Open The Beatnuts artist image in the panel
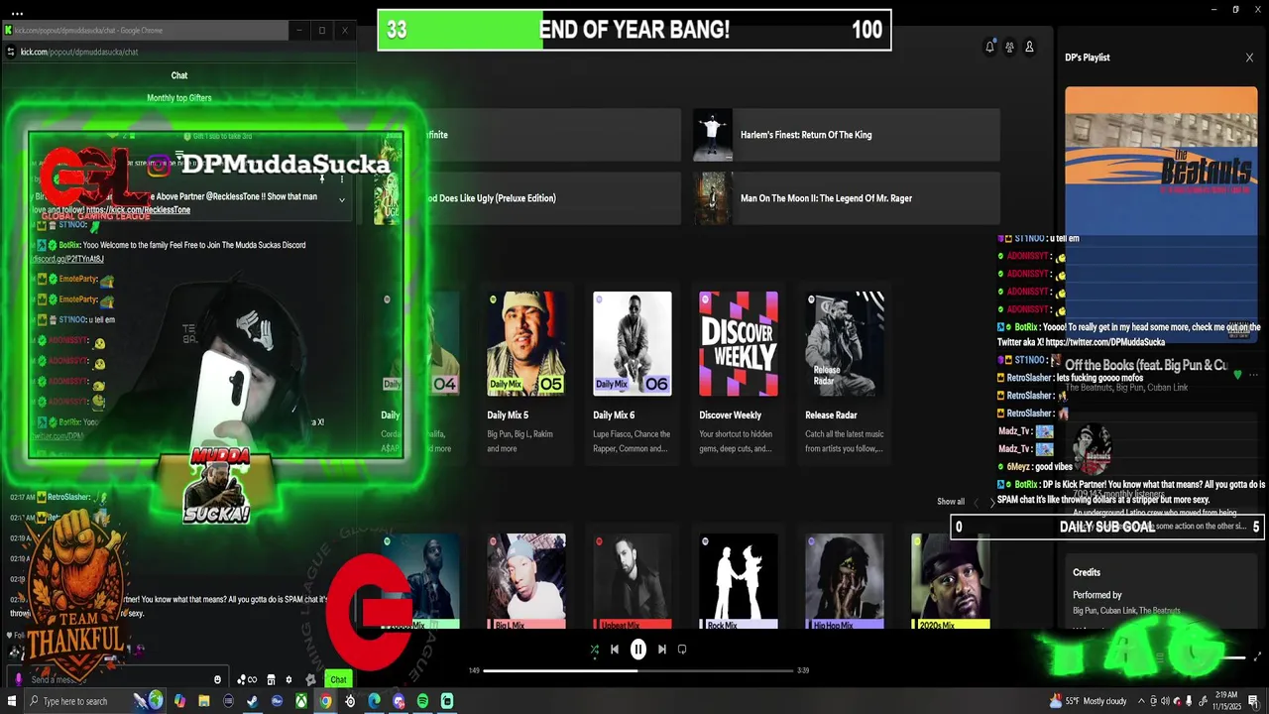 point(1094,451)
